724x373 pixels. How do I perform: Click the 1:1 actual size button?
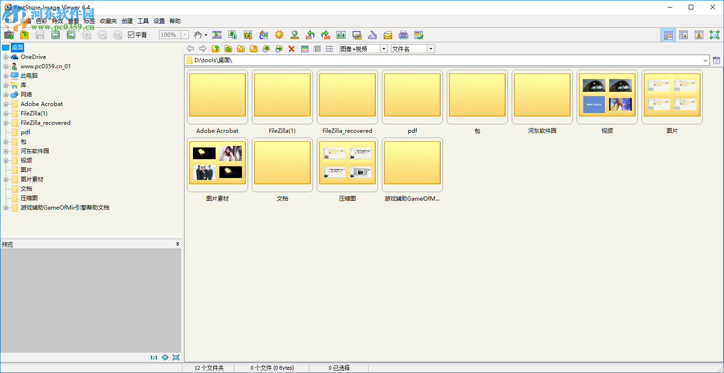(154, 357)
